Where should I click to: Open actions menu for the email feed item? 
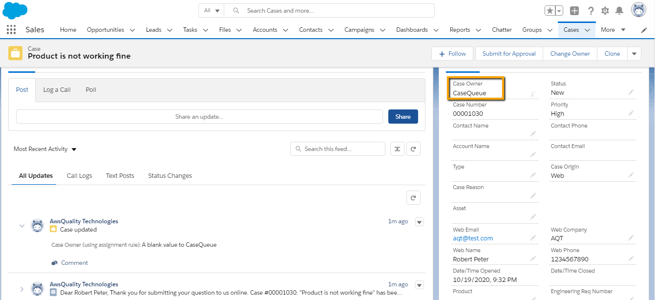(419, 285)
